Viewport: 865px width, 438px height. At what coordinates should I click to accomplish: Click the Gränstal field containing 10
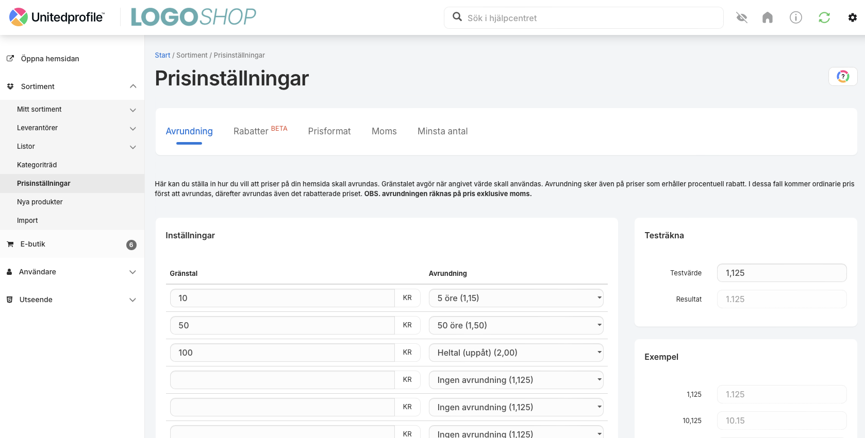click(282, 298)
